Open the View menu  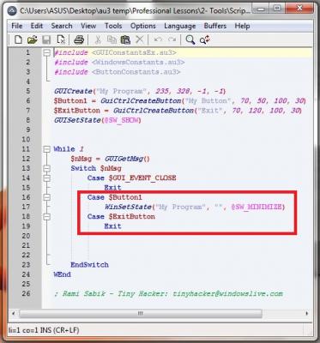(x=88, y=26)
